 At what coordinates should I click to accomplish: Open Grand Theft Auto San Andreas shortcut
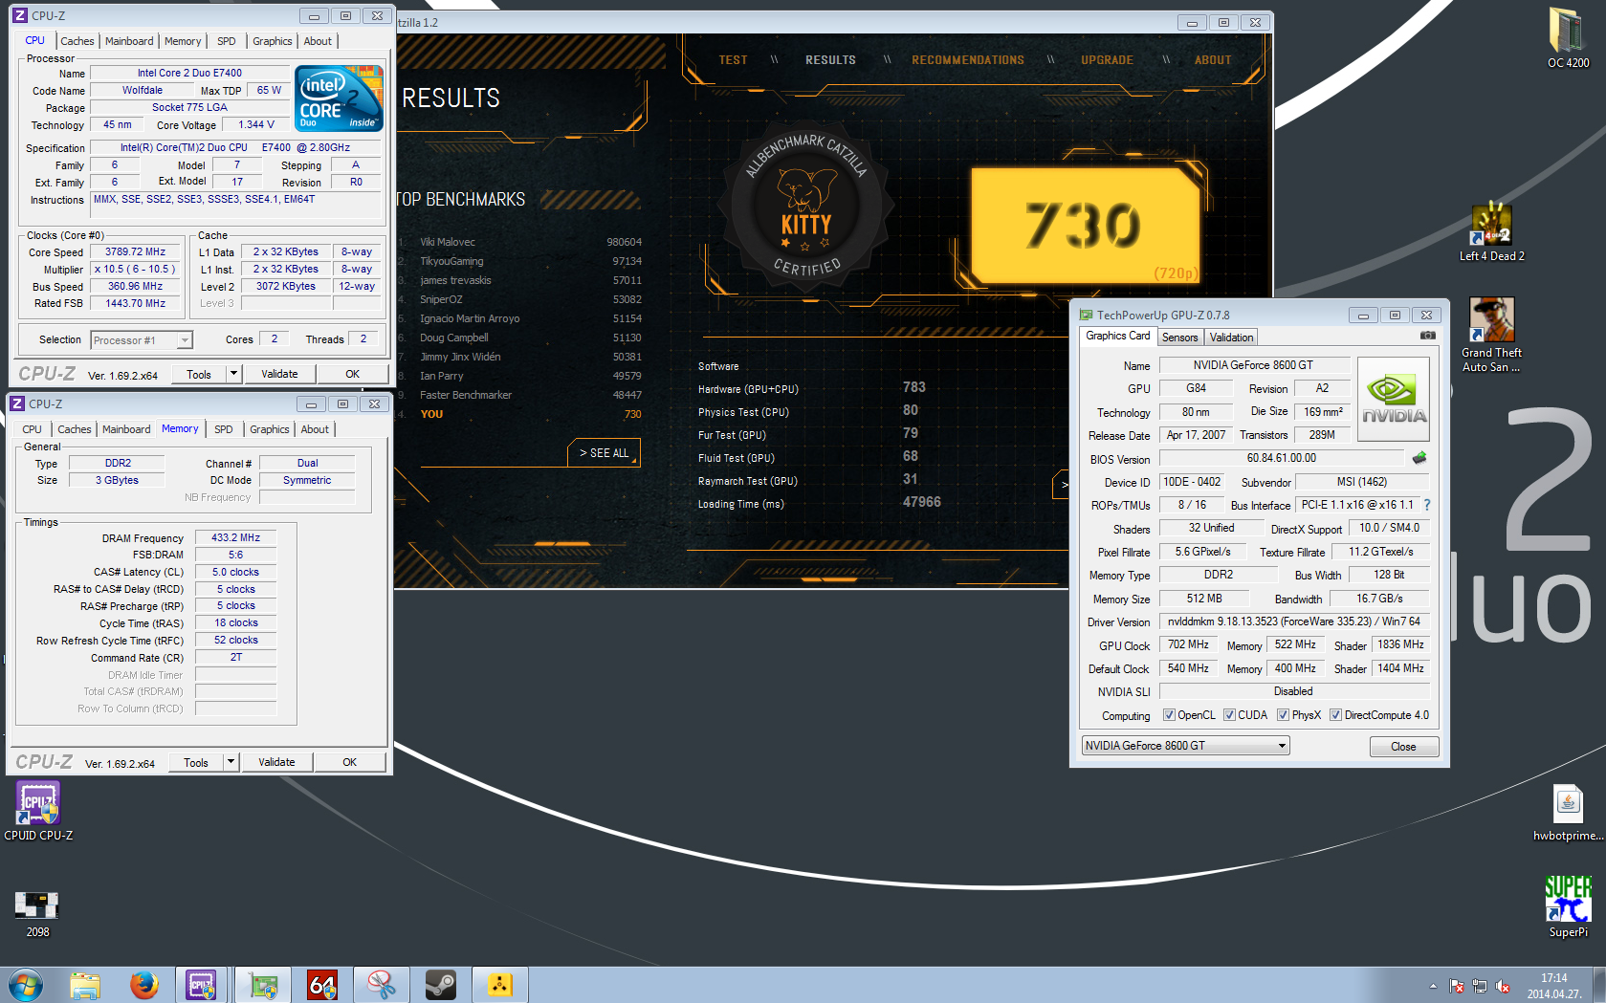point(1491,335)
